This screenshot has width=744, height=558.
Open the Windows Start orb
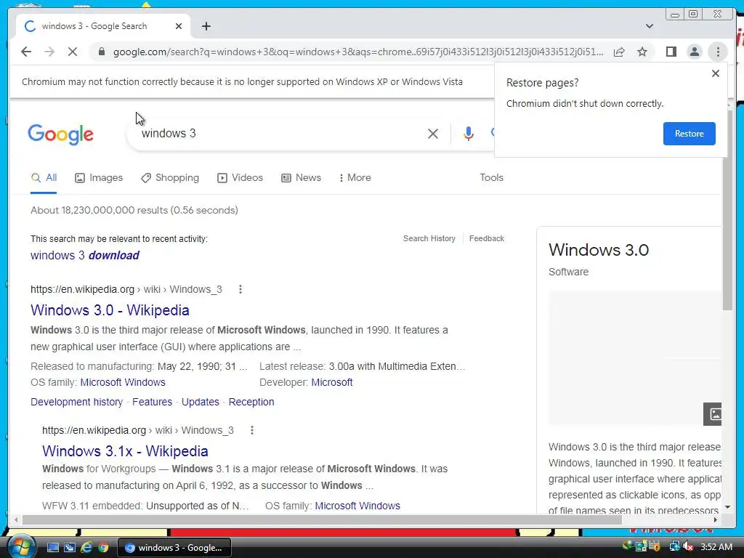click(21, 548)
